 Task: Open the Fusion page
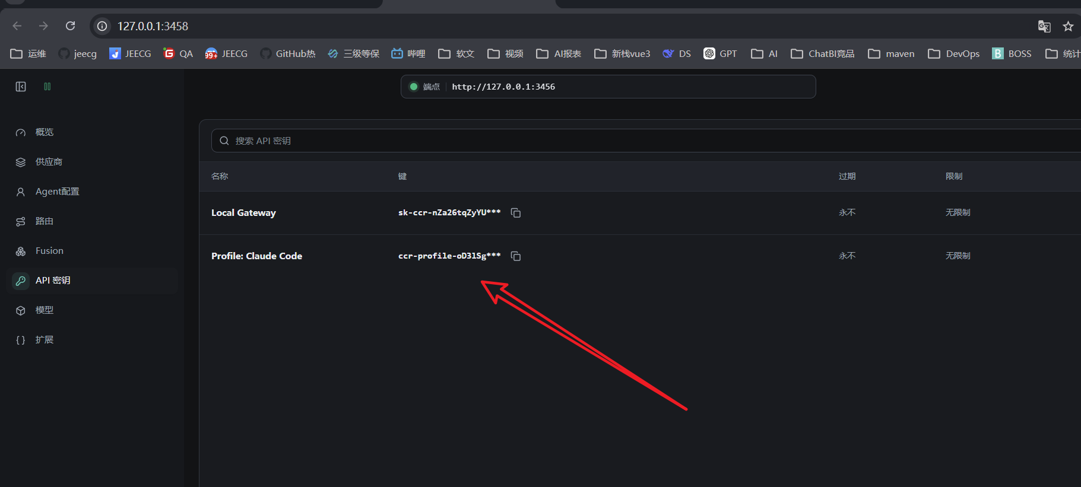pos(92,251)
